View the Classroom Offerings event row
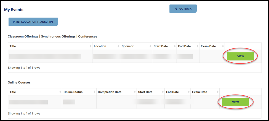 tap(241, 56)
